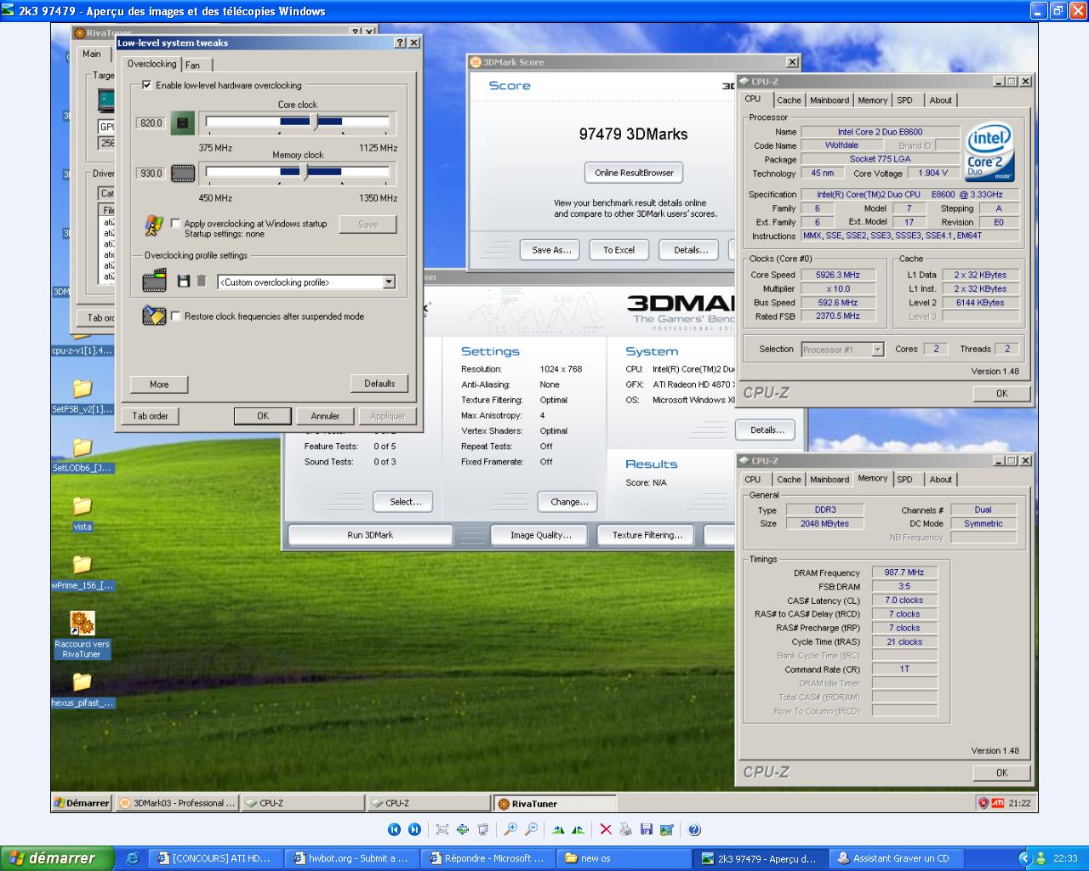Open the Custom overclocking profile dropdown
This screenshot has height=871, width=1089.
(389, 282)
